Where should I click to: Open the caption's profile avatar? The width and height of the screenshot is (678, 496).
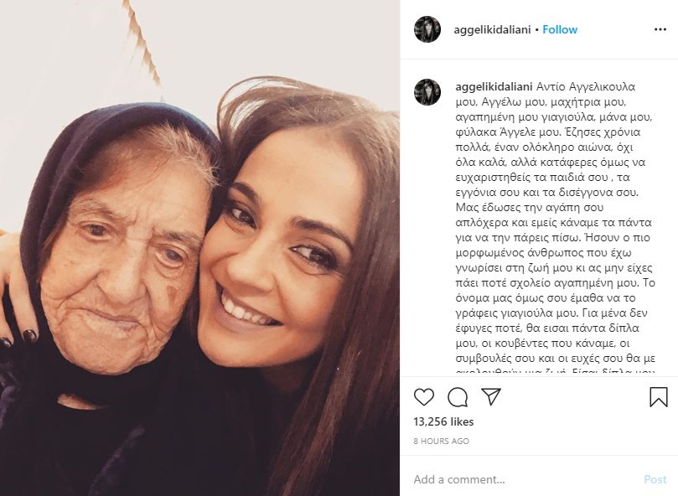click(427, 92)
